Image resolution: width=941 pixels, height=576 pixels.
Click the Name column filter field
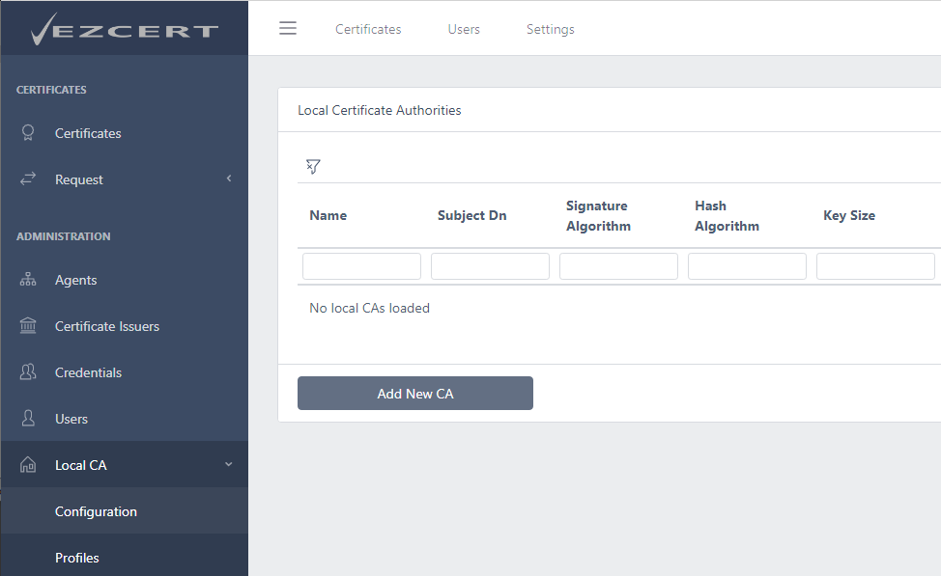362,266
